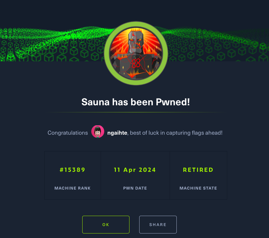Image resolution: width=269 pixels, height=238 pixels.
Task: Click the RETIRED state value
Action: click(x=198, y=170)
